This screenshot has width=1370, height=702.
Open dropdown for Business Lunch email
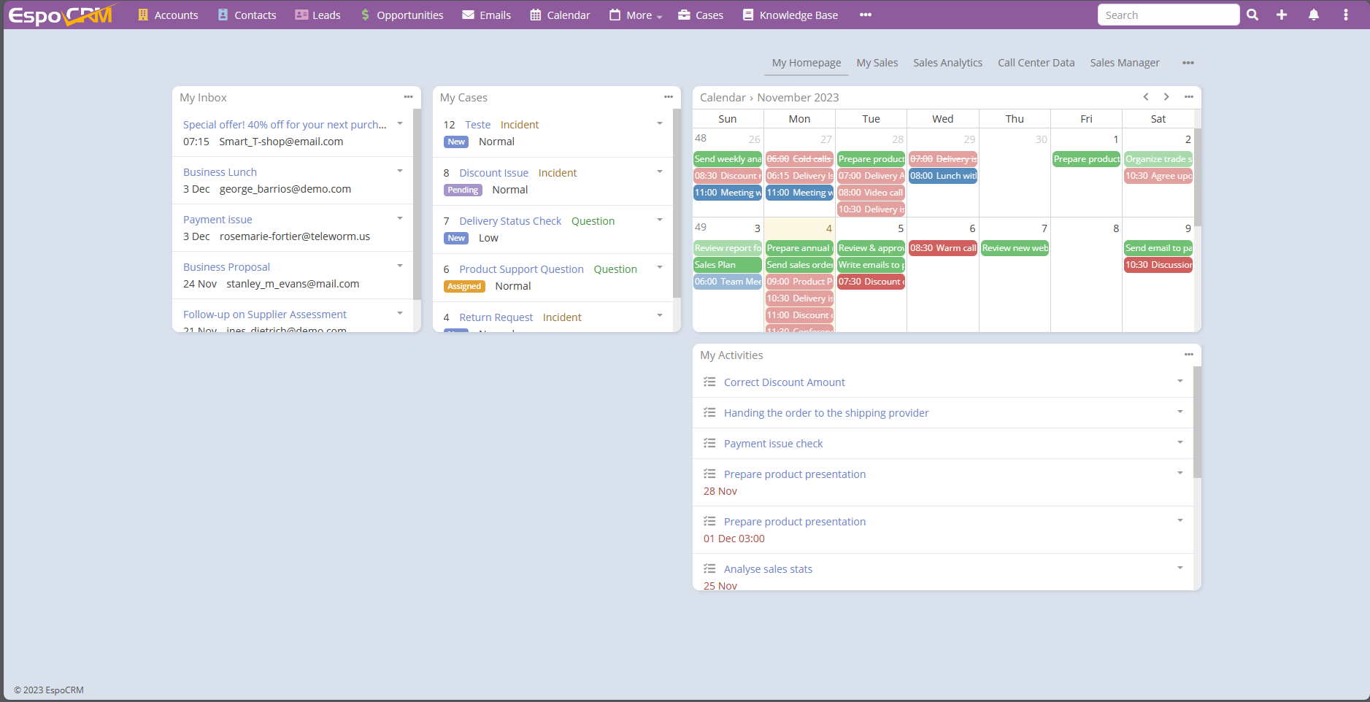click(x=400, y=171)
